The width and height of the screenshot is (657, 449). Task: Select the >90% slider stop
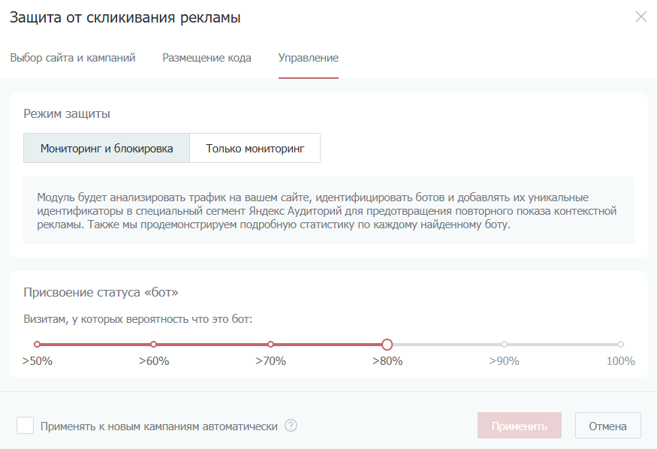pos(504,345)
